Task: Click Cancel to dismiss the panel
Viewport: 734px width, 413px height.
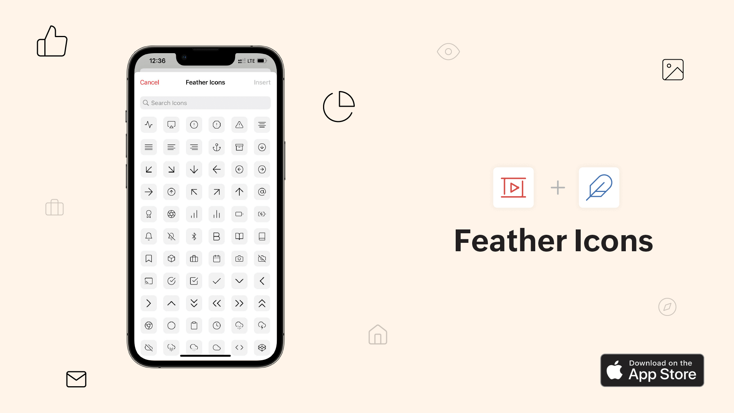Action: coord(150,82)
